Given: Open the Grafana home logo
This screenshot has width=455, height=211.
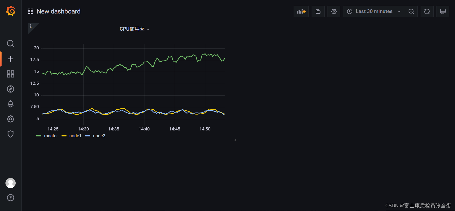Looking at the screenshot, I should tap(11, 11).
